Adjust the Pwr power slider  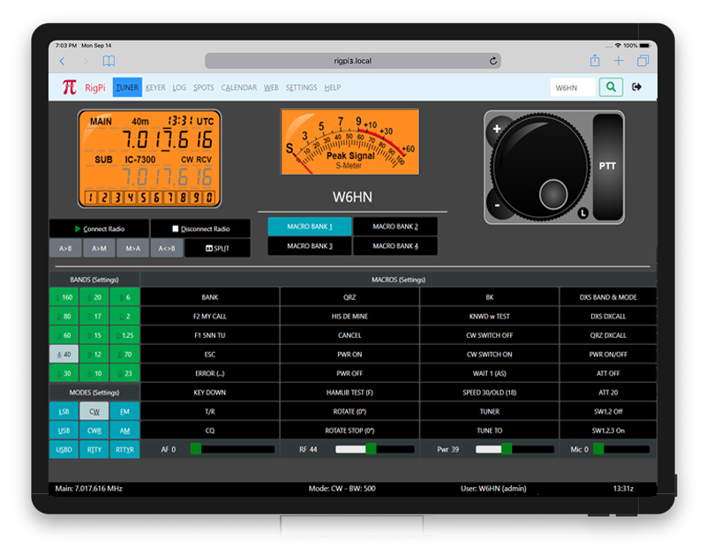pyautogui.click(x=514, y=449)
